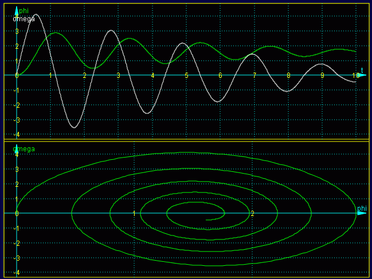This screenshot has width=372, height=279.
Task: Select tick label "1" on the top plot's time axis
Action: tap(50, 76)
